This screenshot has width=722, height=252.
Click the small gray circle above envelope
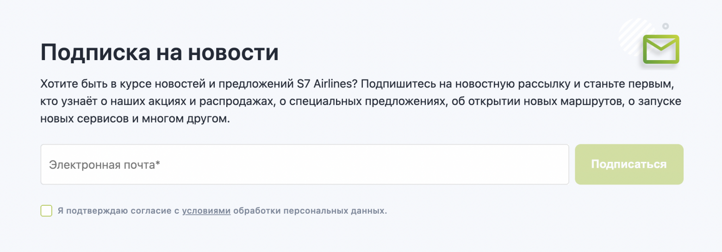[x=666, y=26]
